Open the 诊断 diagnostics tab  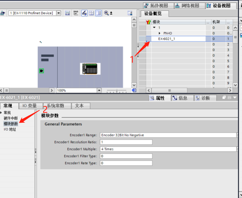[x=205, y=98]
